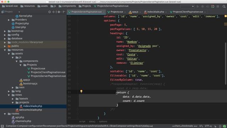The width and height of the screenshot is (227, 128).
Task: Click the Run play button in toolbar
Action: pyautogui.click(x=198, y=6)
